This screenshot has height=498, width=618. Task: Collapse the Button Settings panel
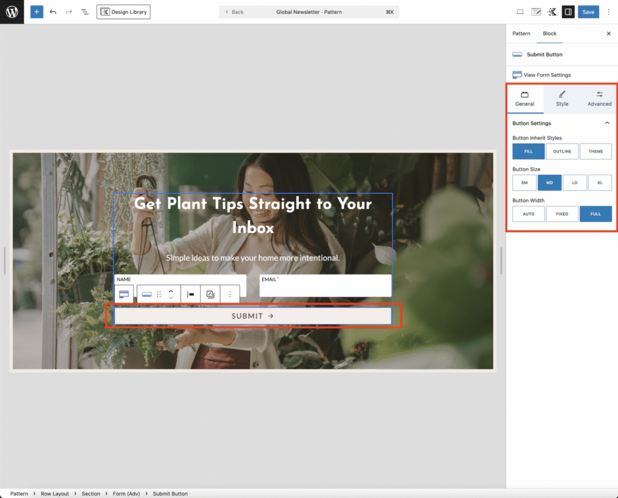(607, 124)
